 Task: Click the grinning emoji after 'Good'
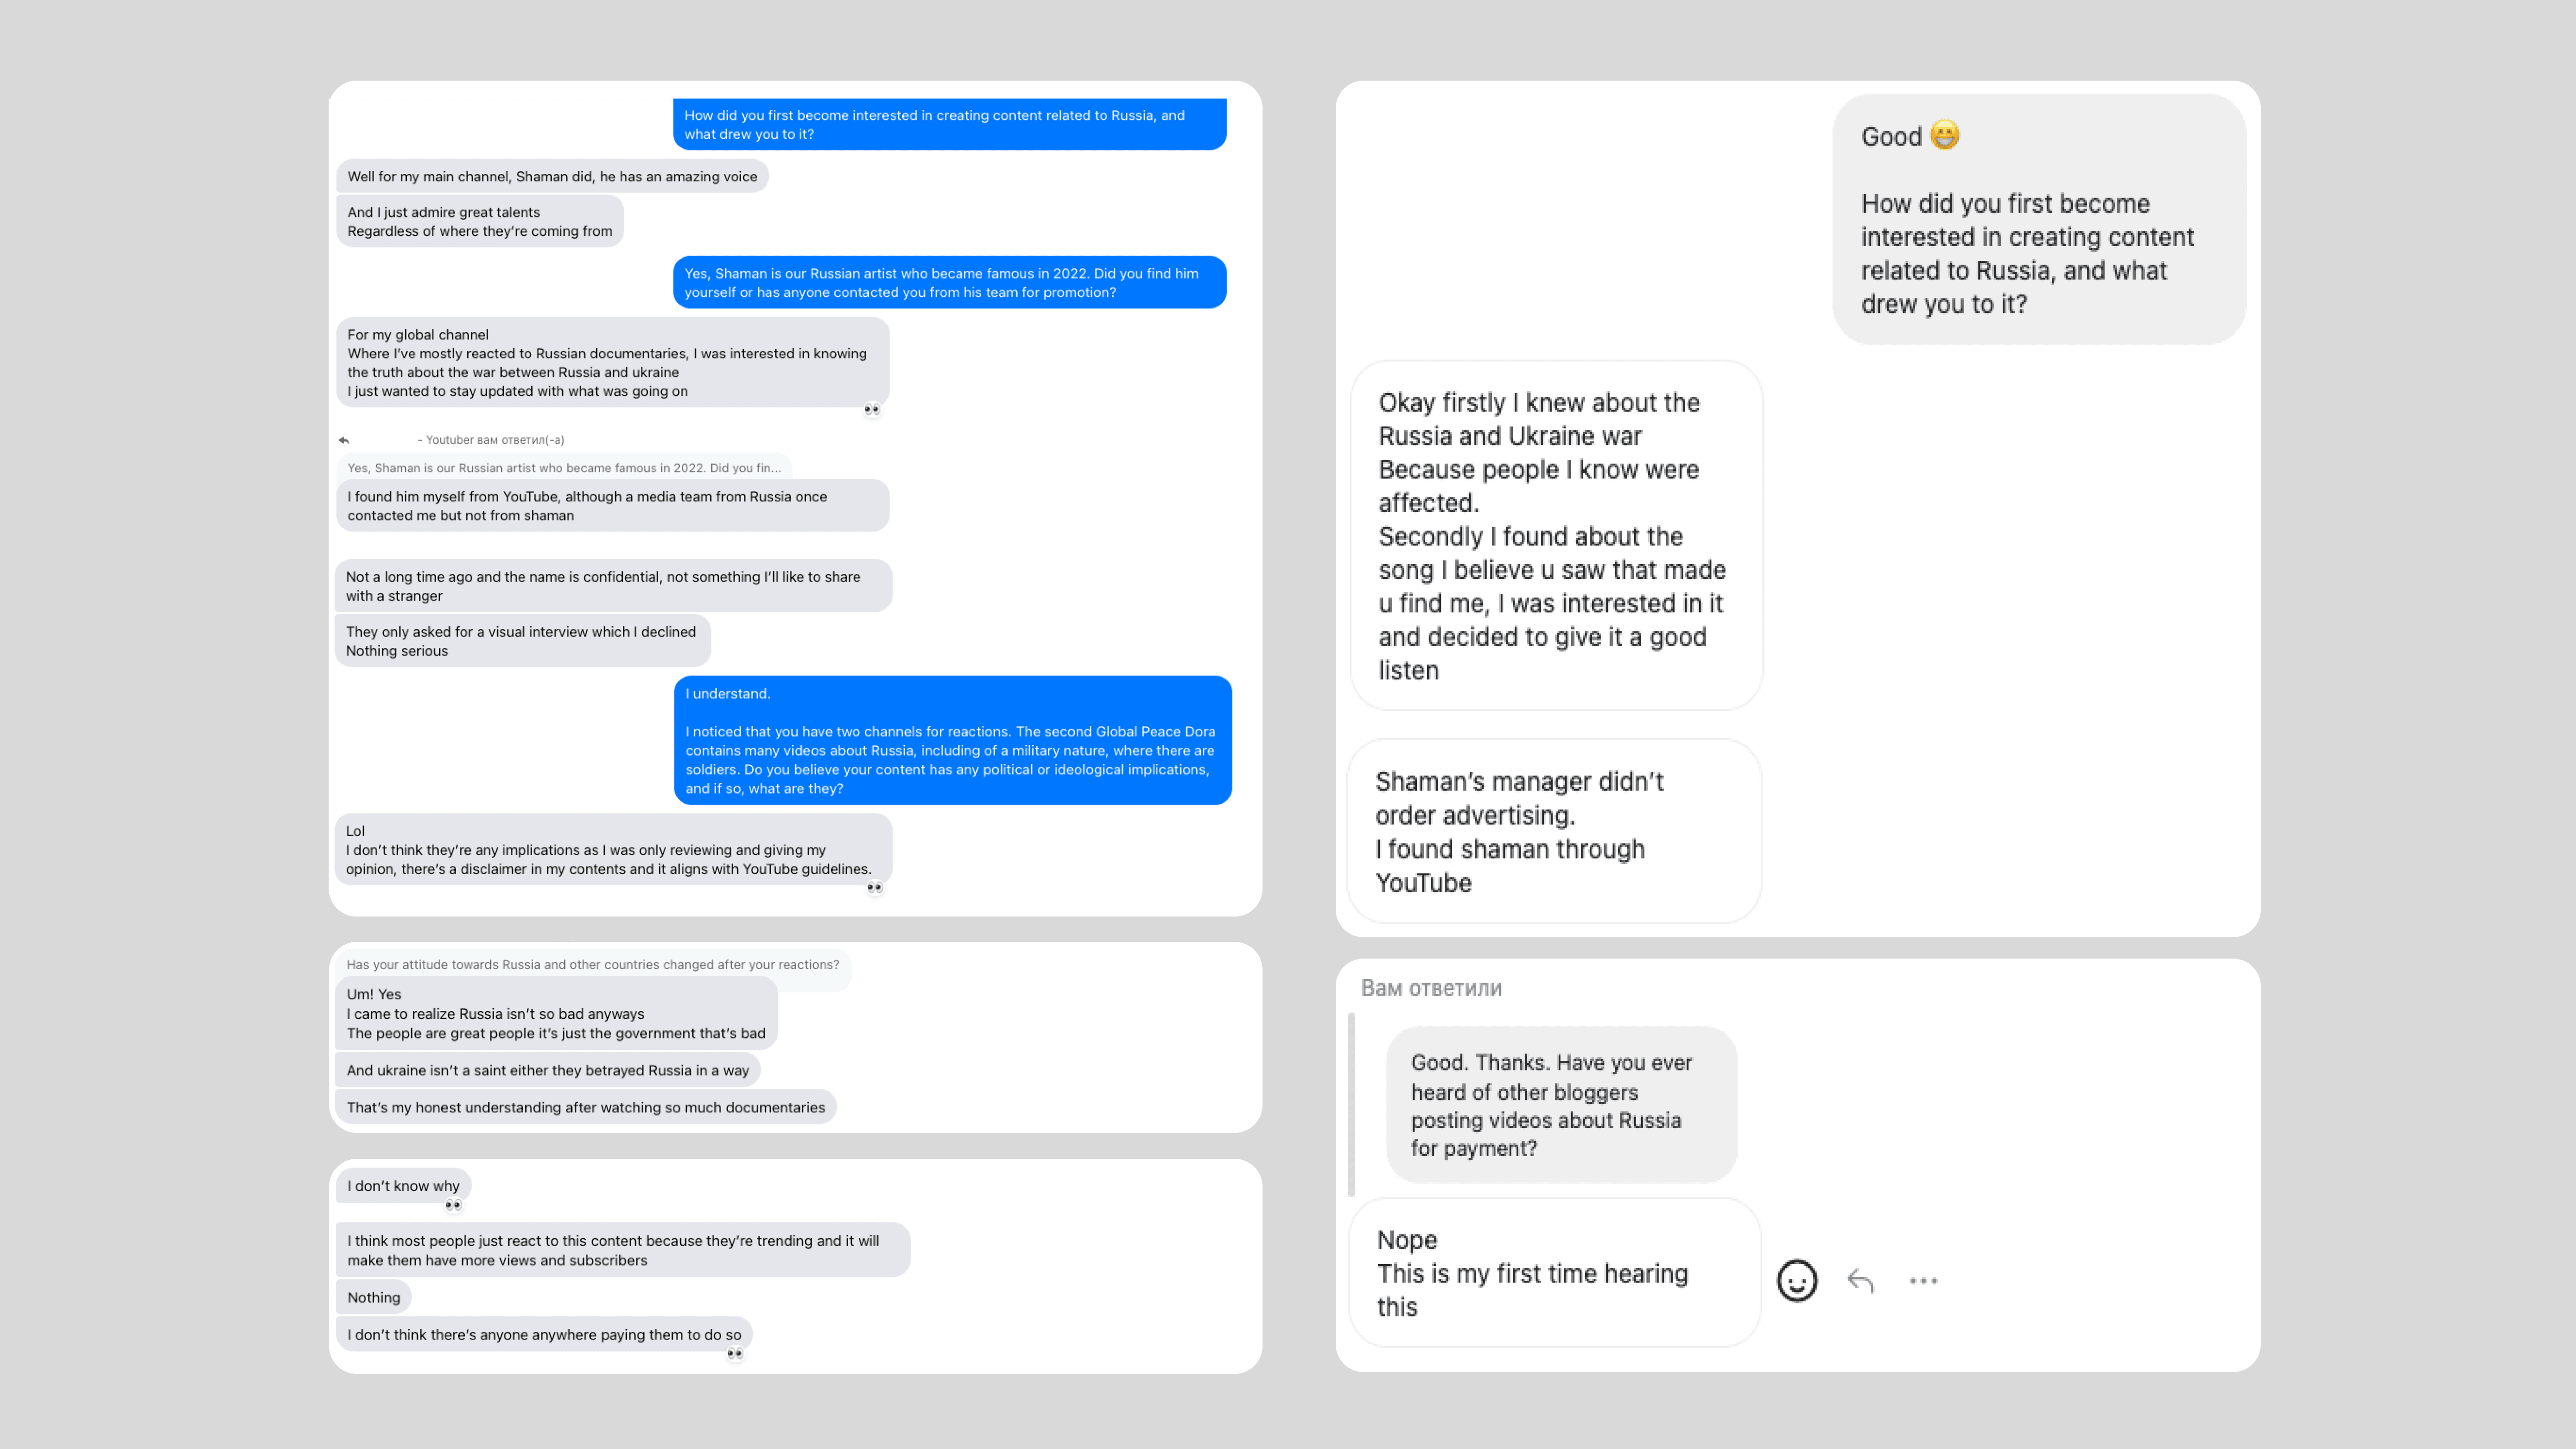click(1944, 135)
